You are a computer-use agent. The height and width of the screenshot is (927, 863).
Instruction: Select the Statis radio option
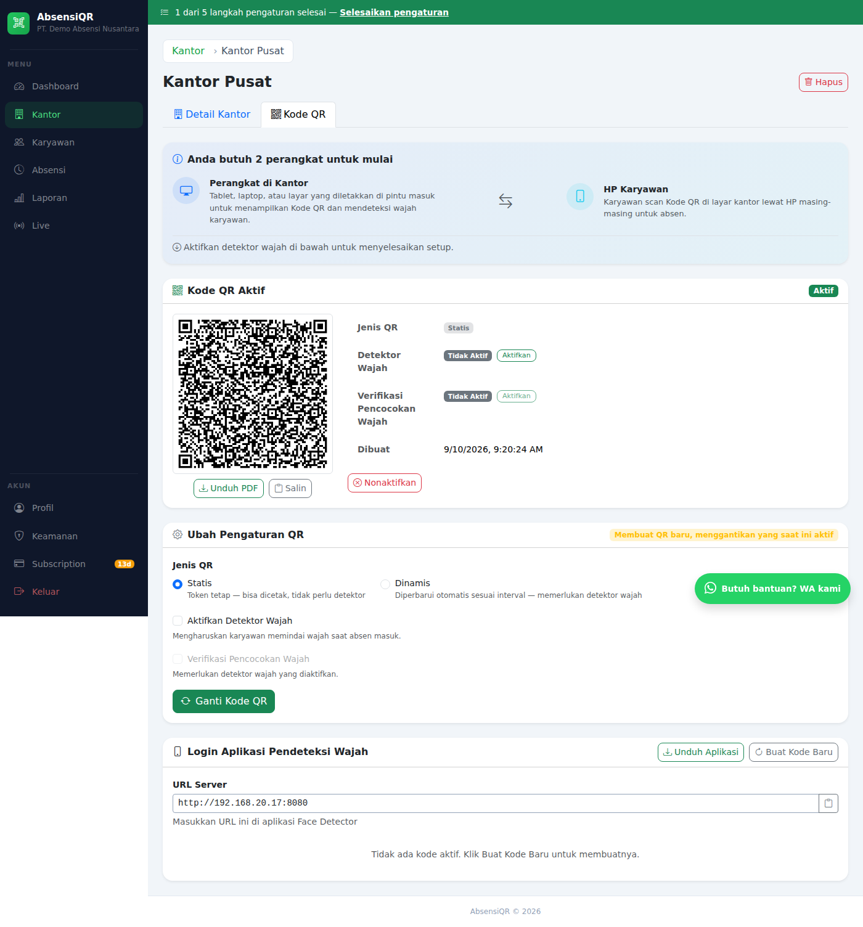(178, 584)
